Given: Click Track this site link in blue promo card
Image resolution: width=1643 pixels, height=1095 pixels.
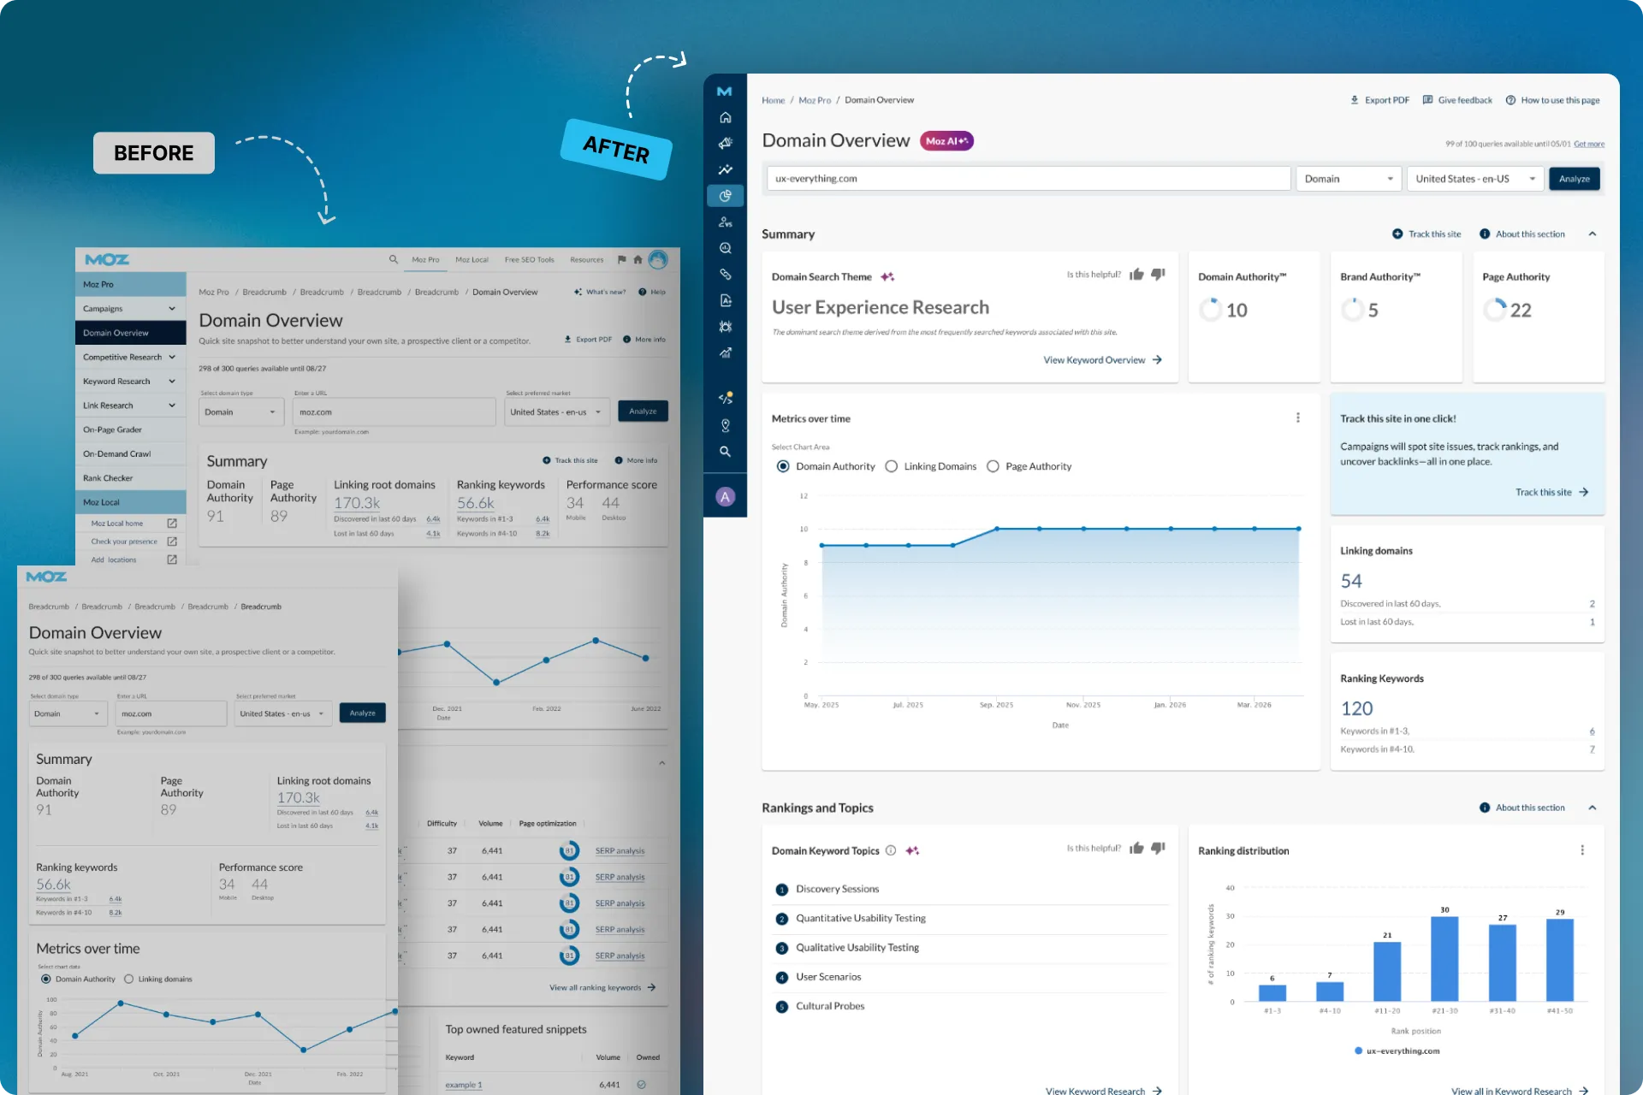Looking at the screenshot, I should pos(1551,492).
